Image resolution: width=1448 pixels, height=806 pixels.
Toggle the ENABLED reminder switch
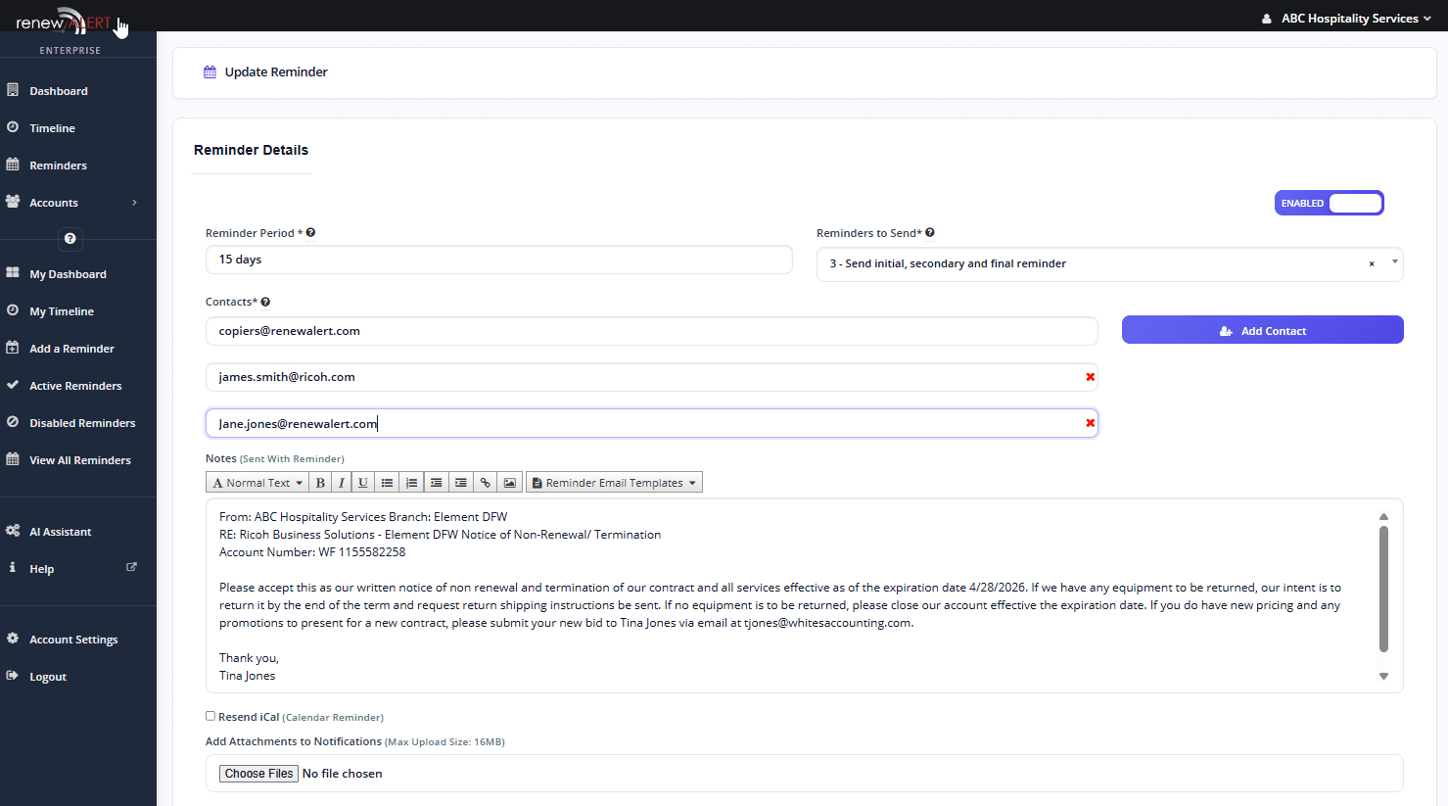1329,203
